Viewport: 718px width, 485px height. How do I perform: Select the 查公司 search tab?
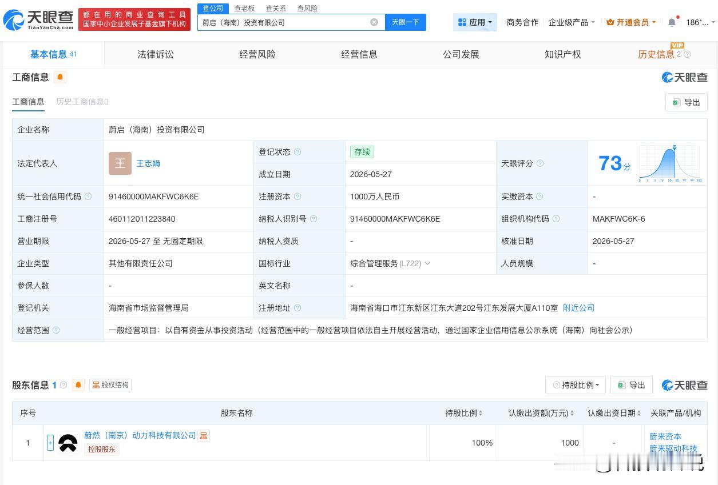pyautogui.click(x=213, y=8)
